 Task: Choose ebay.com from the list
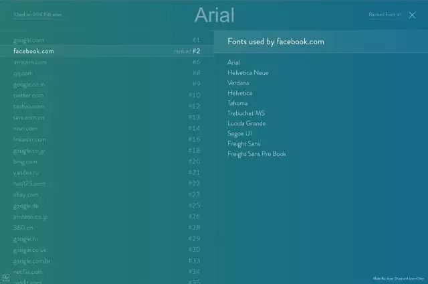107,195
